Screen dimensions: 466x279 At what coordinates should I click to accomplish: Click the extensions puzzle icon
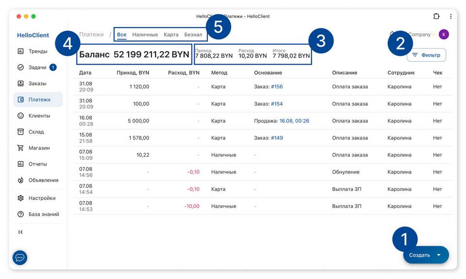coord(436,16)
